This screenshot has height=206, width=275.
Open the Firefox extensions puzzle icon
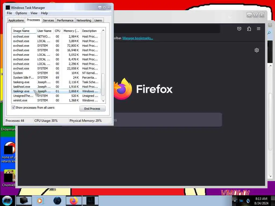249,29
